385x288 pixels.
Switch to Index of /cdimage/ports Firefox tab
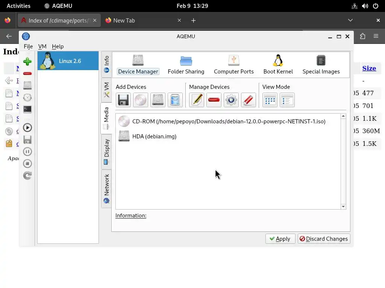click(59, 21)
